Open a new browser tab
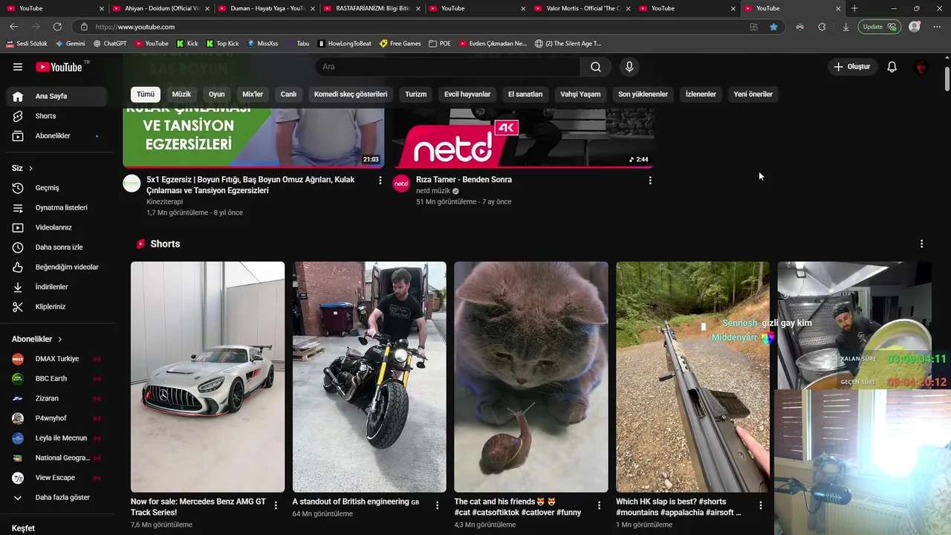 (854, 8)
